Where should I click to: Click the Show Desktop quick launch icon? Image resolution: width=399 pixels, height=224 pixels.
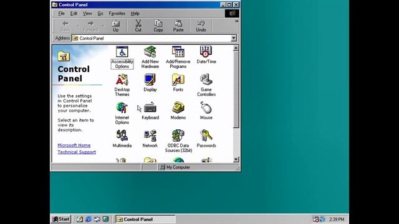click(x=79, y=219)
